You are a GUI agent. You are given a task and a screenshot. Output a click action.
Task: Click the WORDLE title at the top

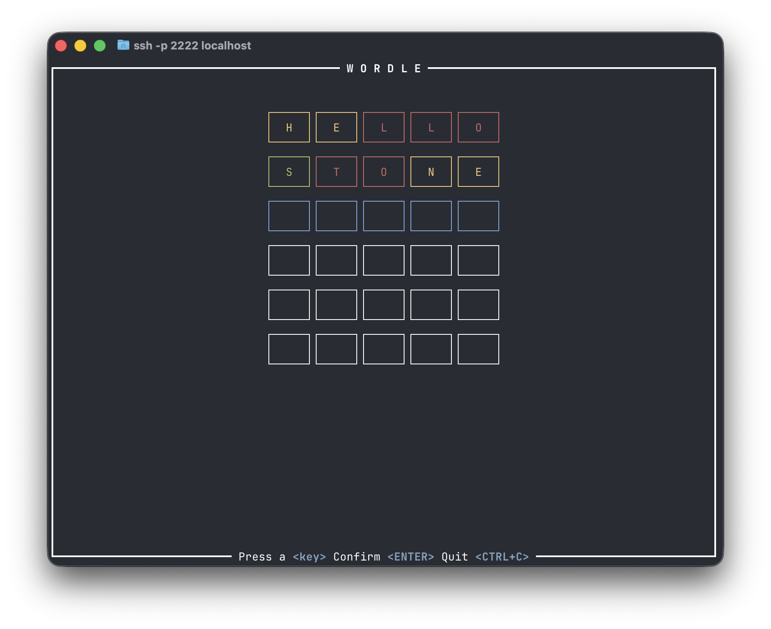point(384,68)
